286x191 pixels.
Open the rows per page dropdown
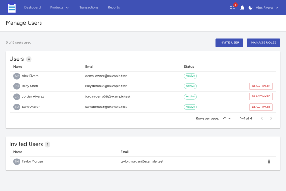[226, 118]
